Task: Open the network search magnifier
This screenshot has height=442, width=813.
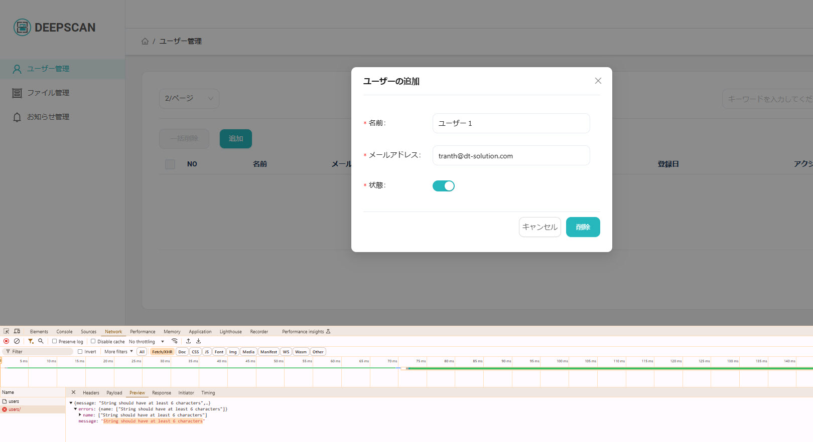Action: pos(41,341)
